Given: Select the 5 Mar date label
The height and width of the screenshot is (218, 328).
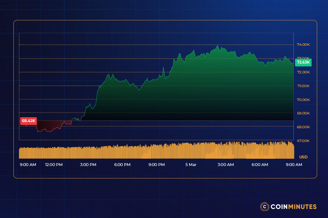Looking at the screenshot, I should 191,165.
